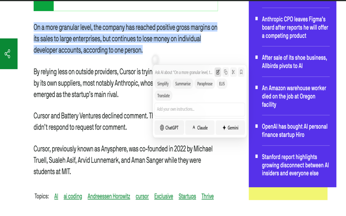Click the ELI5 chip
Image resolution: width=346 pixels, height=216 pixels.
click(x=222, y=84)
